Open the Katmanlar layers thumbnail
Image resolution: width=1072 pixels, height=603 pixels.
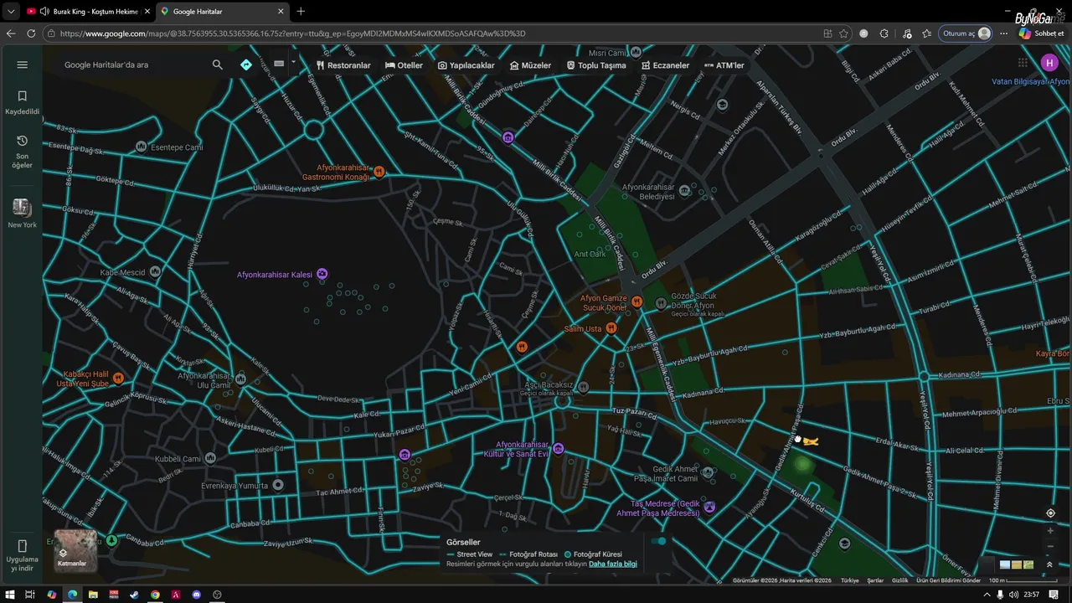tap(75, 550)
